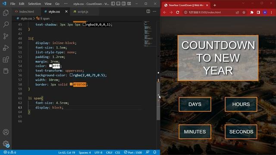The height and width of the screenshot is (155, 276).
Task: Close the NewYear CountDown browser tab
Action: [207, 5]
